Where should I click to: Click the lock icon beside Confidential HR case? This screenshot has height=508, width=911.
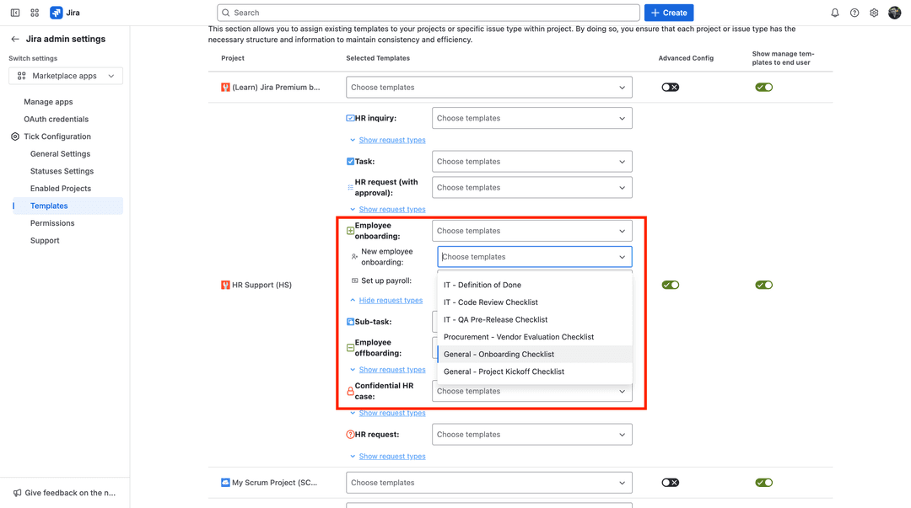[x=349, y=390]
